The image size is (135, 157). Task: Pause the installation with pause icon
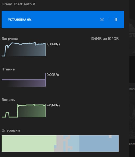click(116, 20)
